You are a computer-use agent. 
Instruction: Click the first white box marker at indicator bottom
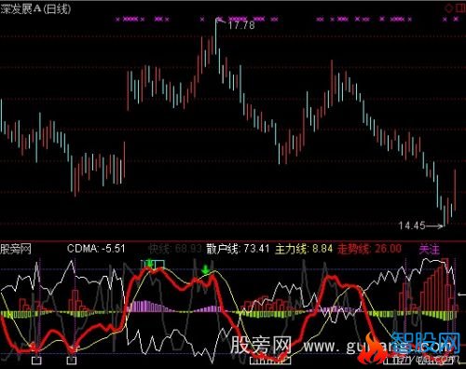(x=36, y=361)
